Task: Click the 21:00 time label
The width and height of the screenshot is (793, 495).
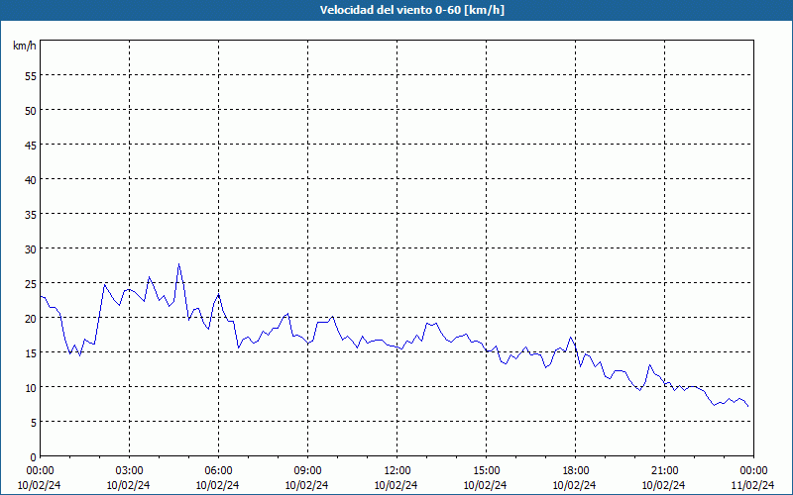Action: tap(664, 471)
